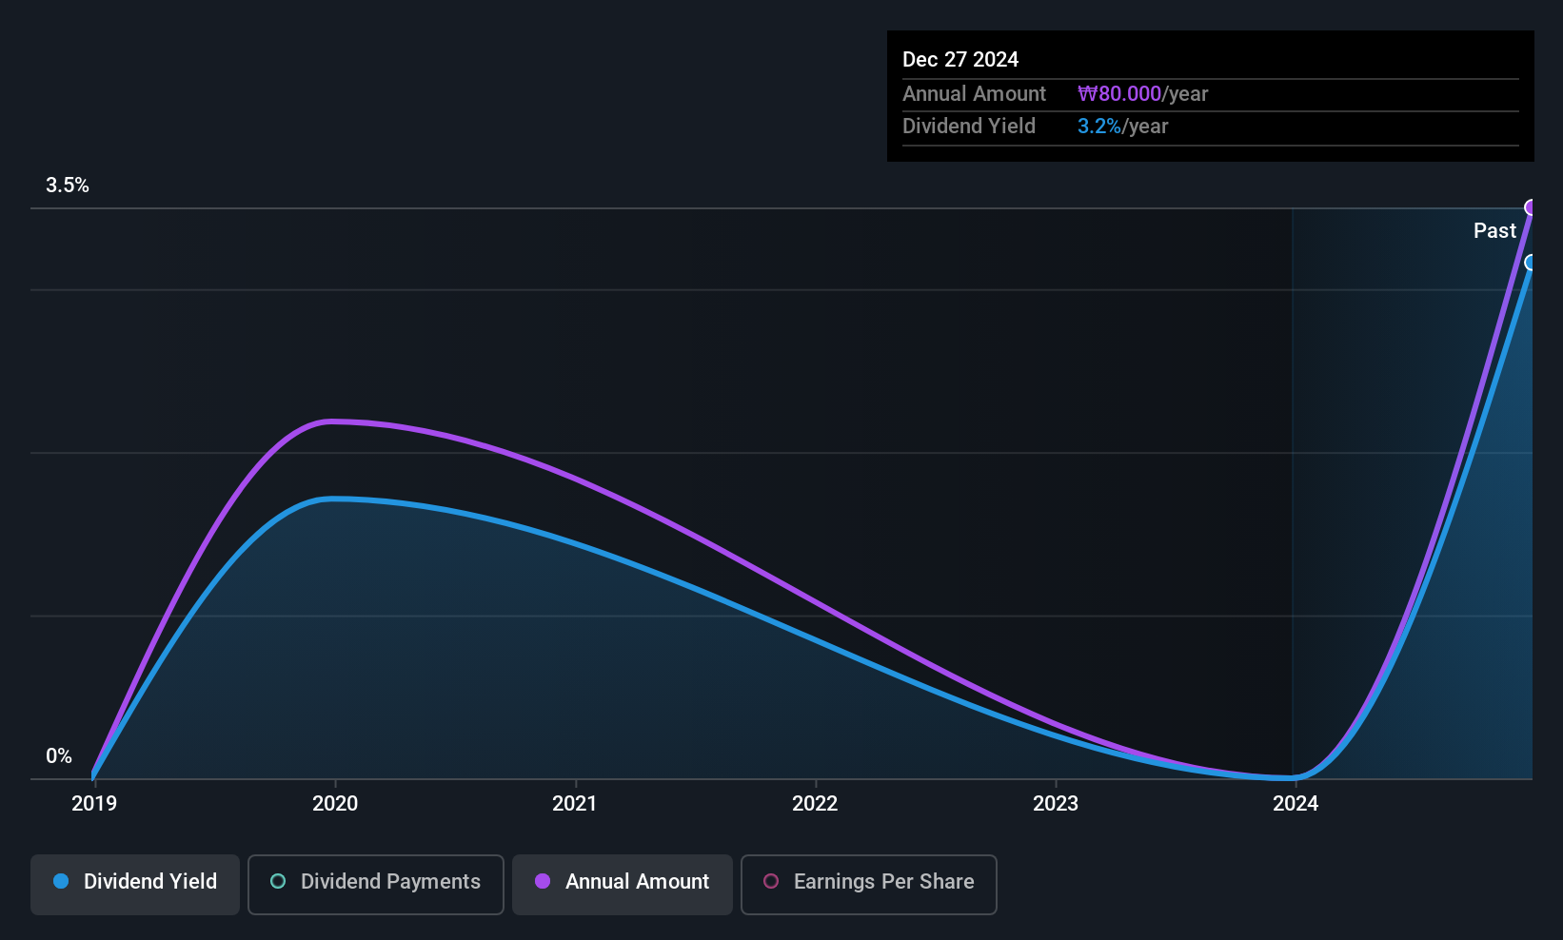Click the 2021 axis tick label
The height and width of the screenshot is (940, 1563).
pyautogui.click(x=575, y=804)
